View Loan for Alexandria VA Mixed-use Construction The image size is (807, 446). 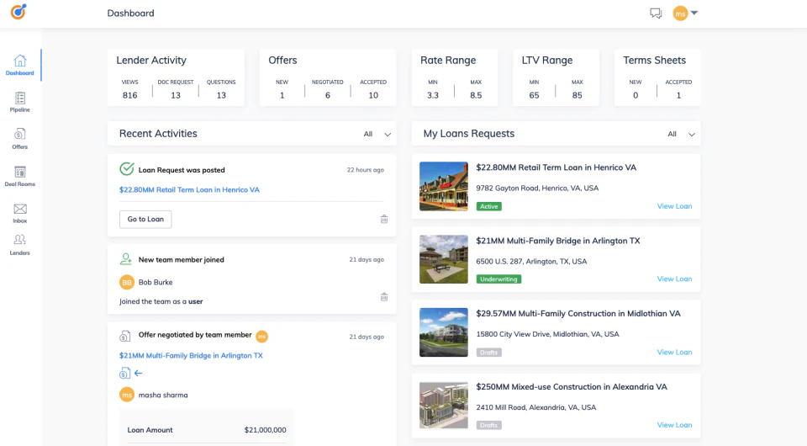click(x=674, y=425)
